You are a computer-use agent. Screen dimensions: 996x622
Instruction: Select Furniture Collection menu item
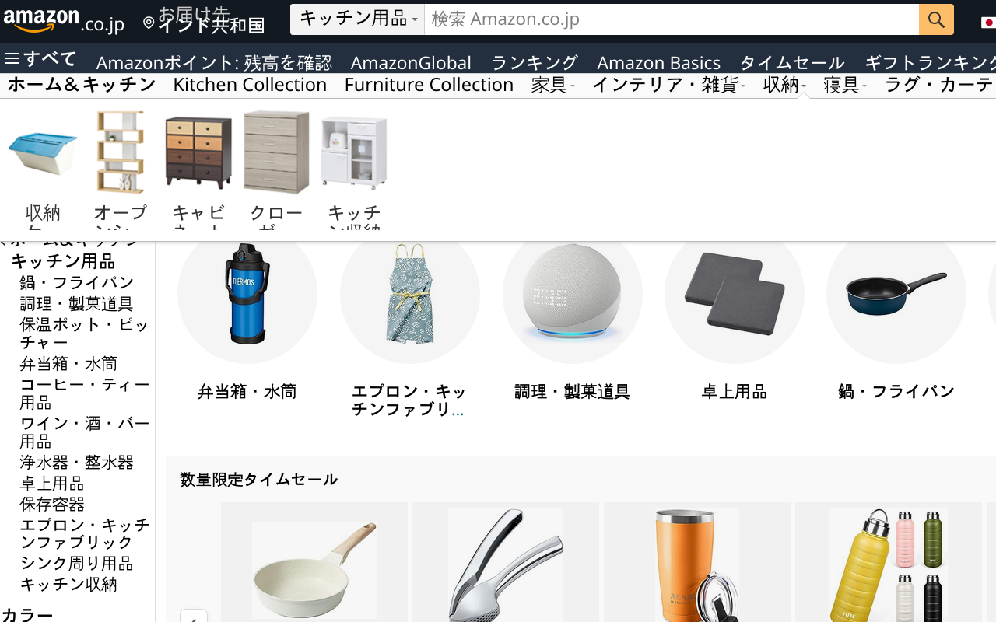pyautogui.click(x=429, y=85)
